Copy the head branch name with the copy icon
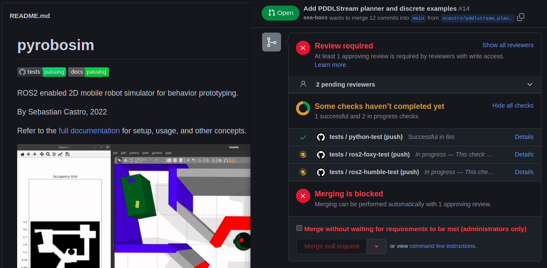Viewport: 547px width, 268px height. tap(520, 17)
